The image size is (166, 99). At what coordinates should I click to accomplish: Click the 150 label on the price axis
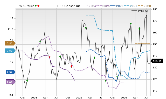click(x=155, y=44)
